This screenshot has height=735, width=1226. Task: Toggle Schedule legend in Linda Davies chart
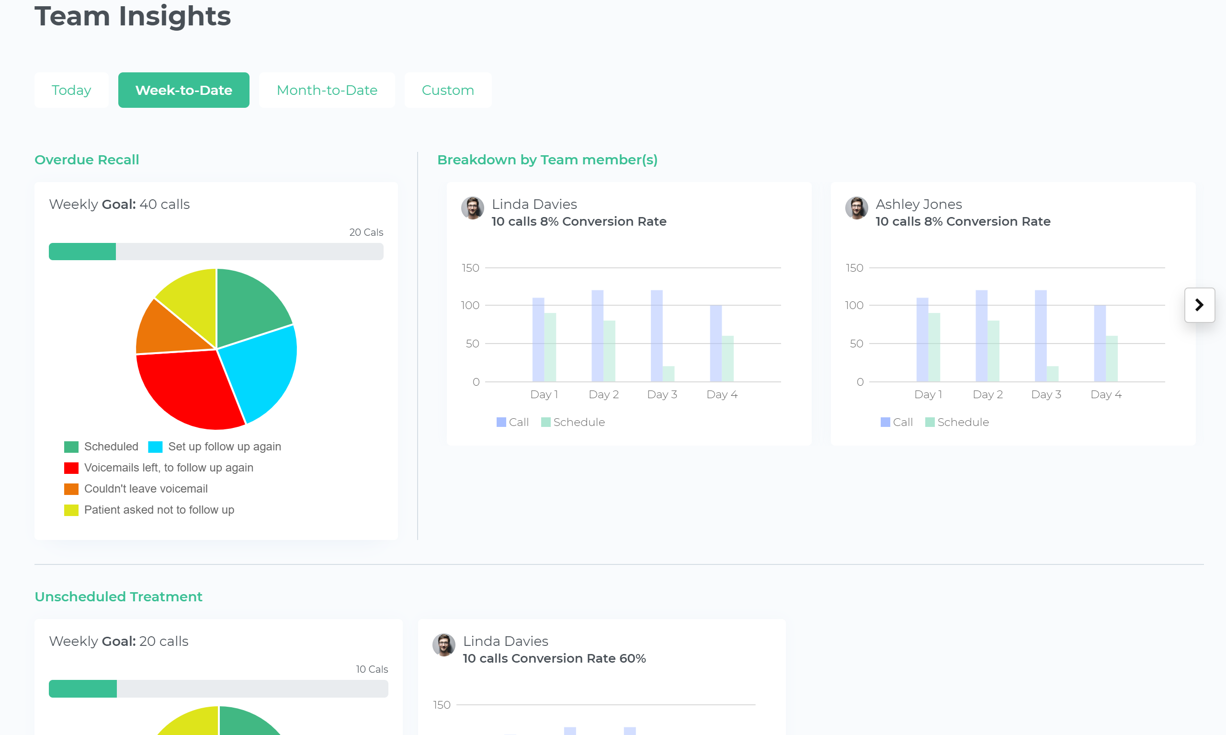point(573,422)
